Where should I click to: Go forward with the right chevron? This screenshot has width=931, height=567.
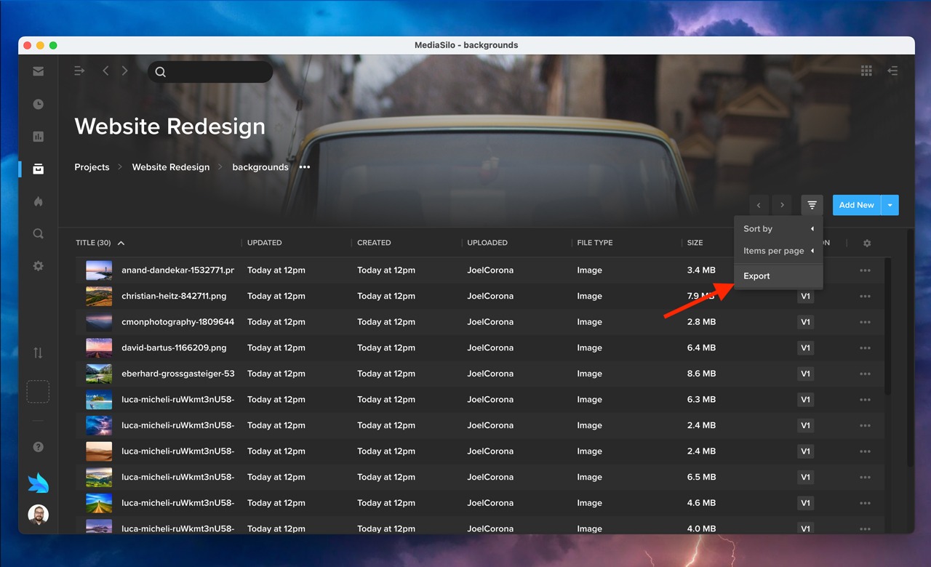[124, 71]
